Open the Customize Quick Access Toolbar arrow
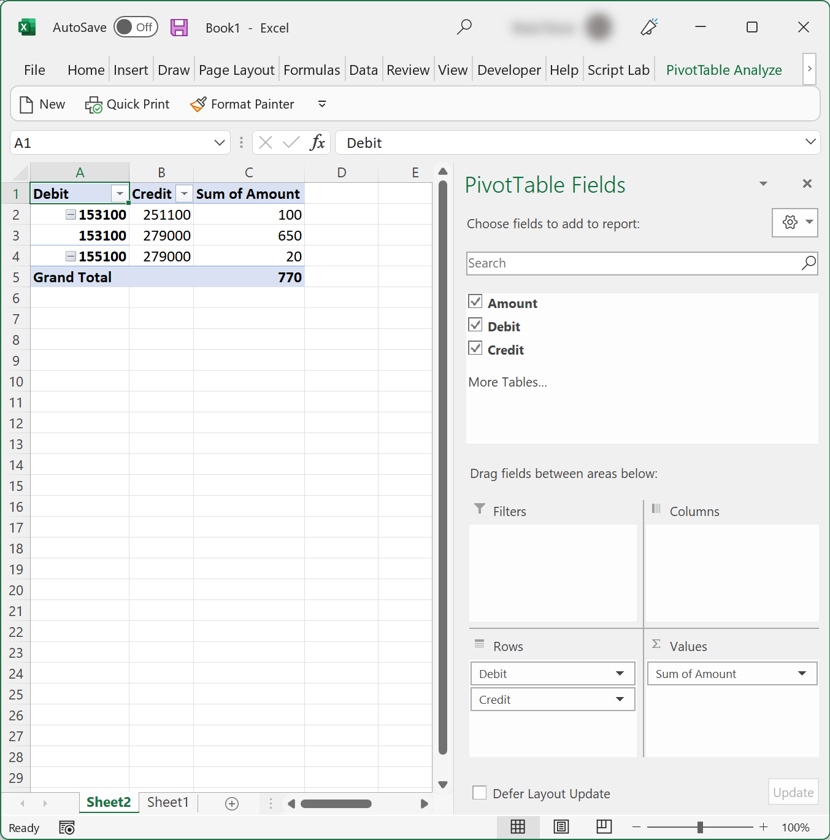This screenshot has width=830, height=840. [322, 104]
